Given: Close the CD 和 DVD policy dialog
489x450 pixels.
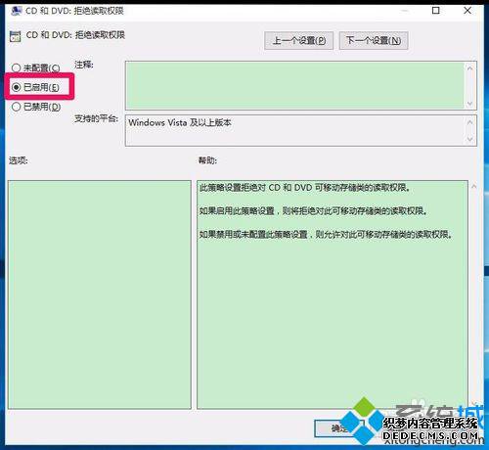Looking at the screenshot, I should click(x=467, y=11).
